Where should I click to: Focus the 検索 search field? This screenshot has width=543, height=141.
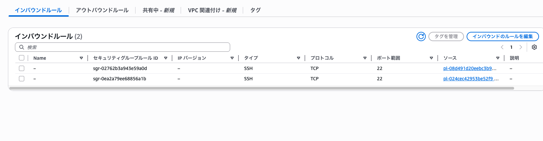tap(126, 47)
